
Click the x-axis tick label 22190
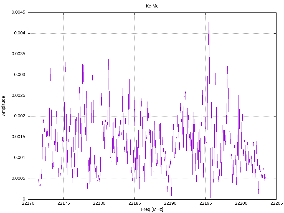(x=170, y=203)
